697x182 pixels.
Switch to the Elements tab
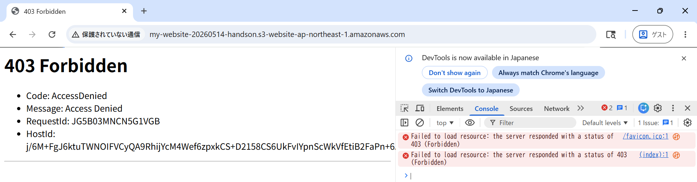click(x=450, y=108)
